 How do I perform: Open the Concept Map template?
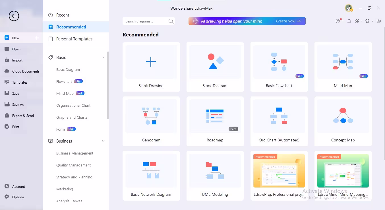point(343,122)
